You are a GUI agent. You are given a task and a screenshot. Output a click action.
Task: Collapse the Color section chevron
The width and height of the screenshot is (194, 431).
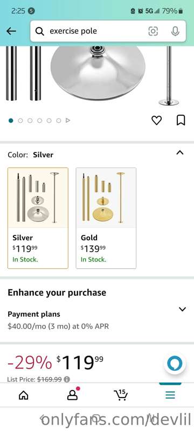(179, 152)
